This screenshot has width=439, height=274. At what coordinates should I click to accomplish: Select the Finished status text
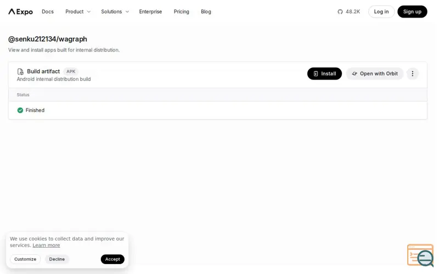click(x=35, y=111)
